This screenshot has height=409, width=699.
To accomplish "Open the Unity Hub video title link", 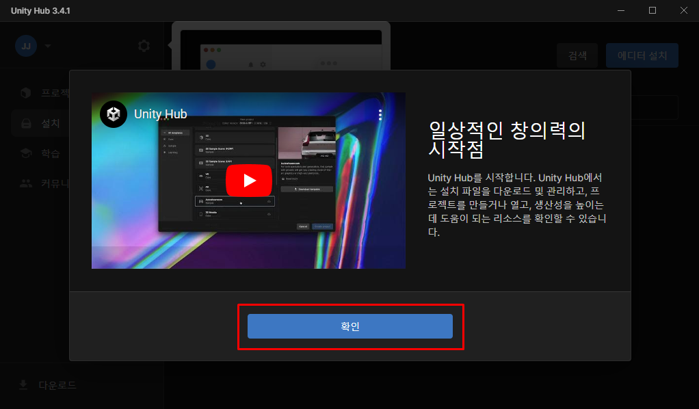I will (x=161, y=114).
